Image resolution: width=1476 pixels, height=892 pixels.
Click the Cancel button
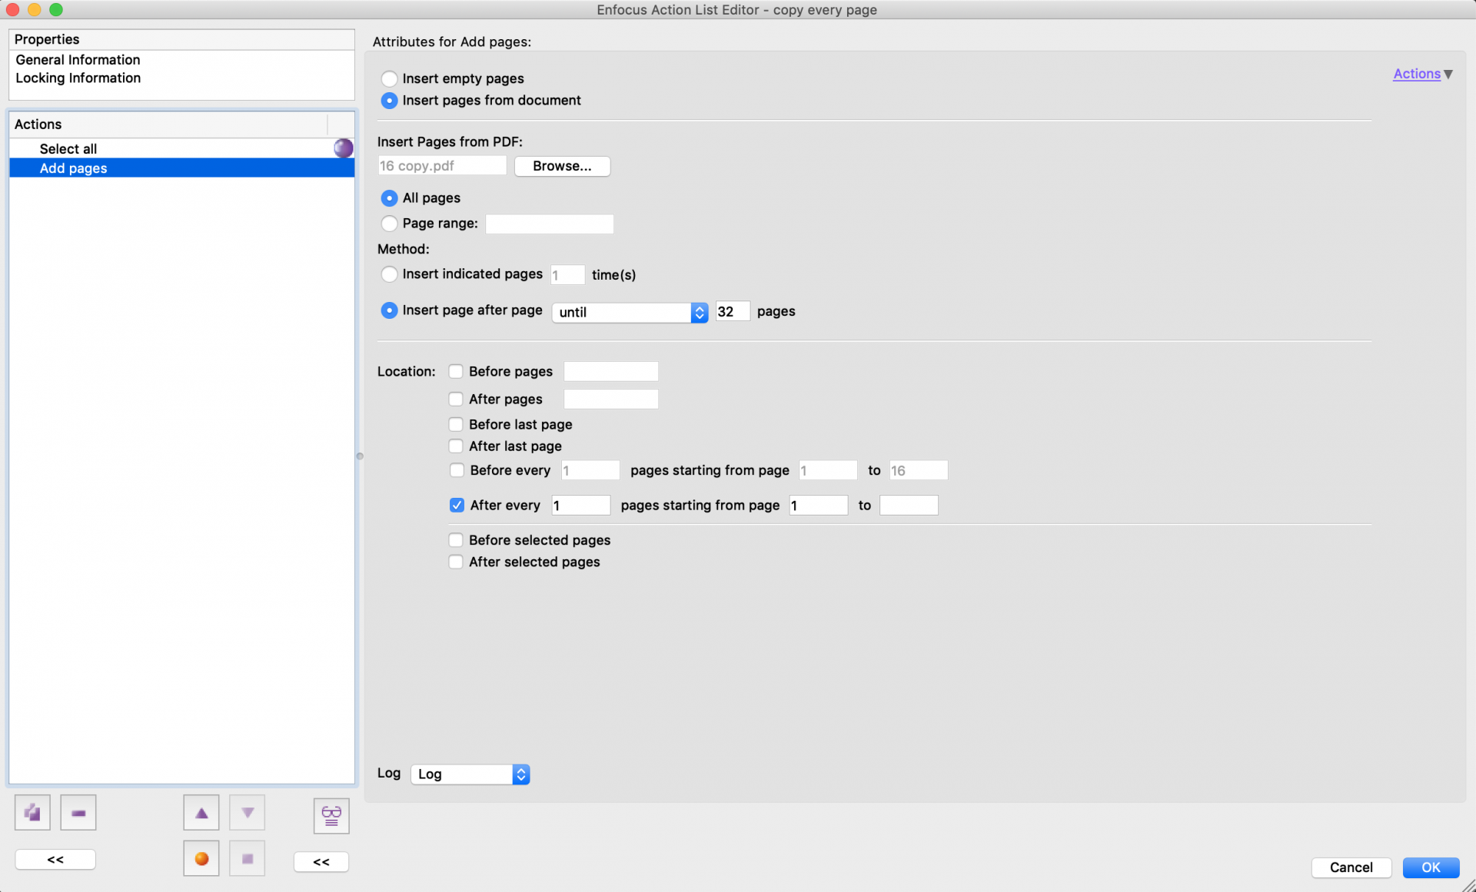[x=1351, y=867]
